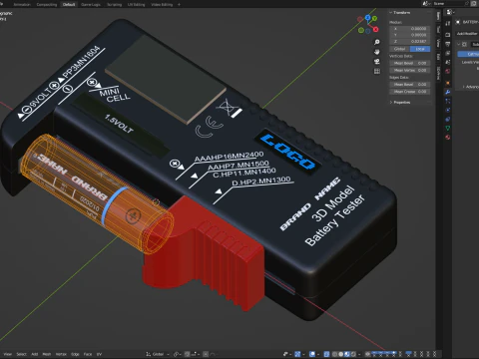Click the blue Z axis gizmo ball

(x=368, y=17)
